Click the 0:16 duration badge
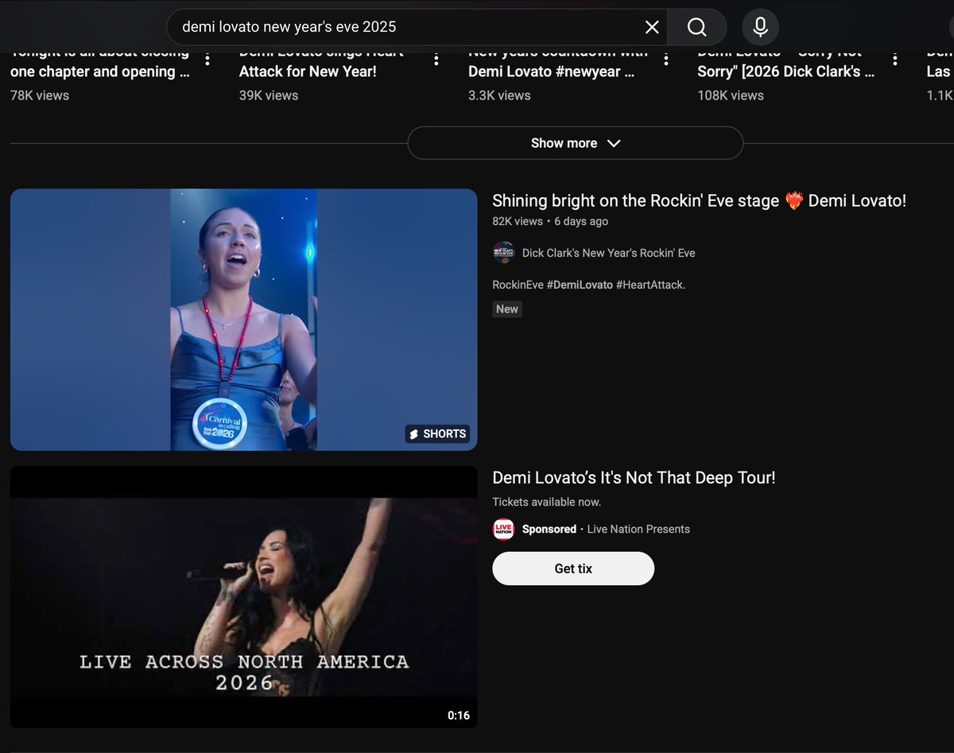The height and width of the screenshot is (753, 954). (x=459, y=716)
